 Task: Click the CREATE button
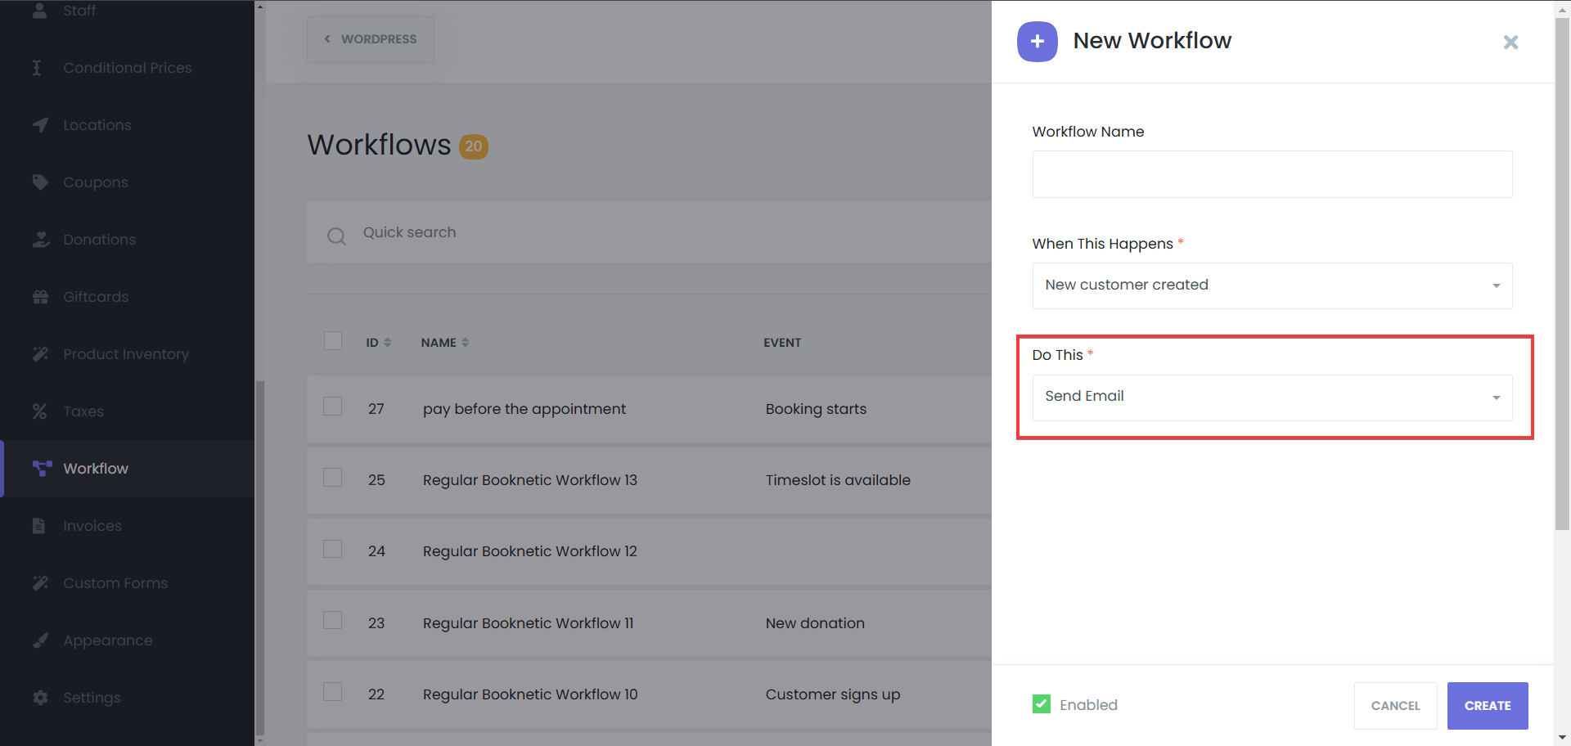(1488, 706)
